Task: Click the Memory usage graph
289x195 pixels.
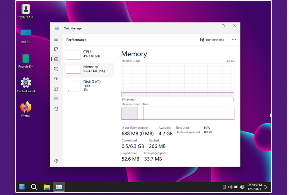Action: [178, 80]
